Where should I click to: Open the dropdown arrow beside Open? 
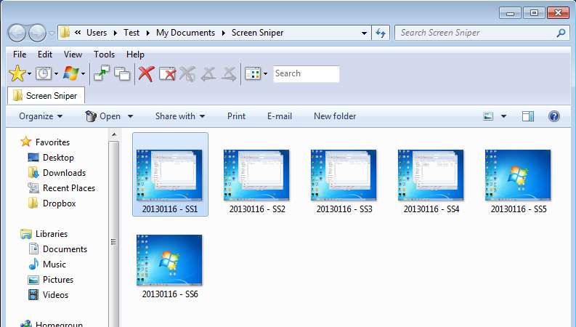(130, 116)
